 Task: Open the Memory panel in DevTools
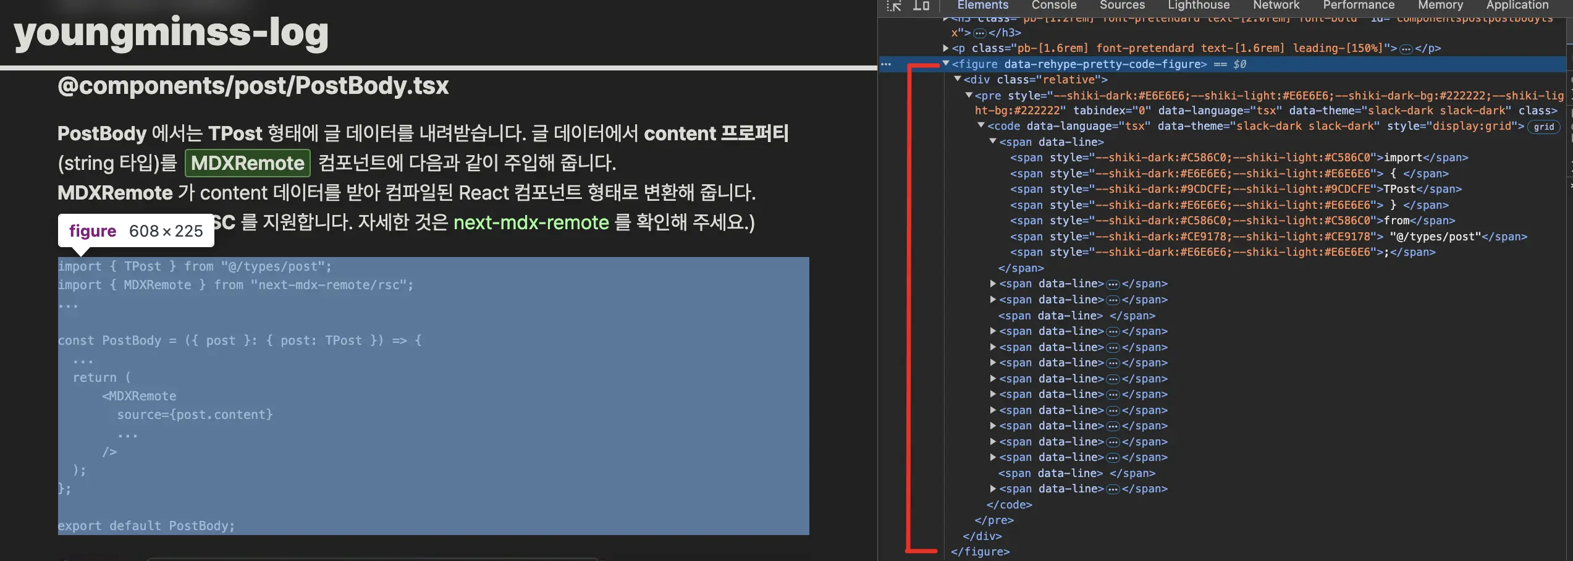point(1440,5)
